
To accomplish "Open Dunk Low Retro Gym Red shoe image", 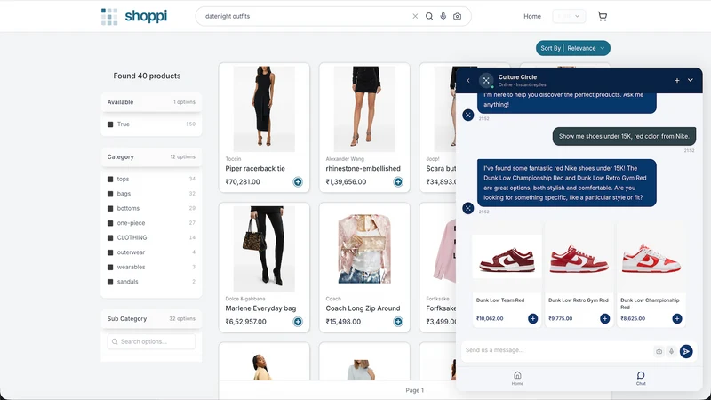I will click(579, 257).
